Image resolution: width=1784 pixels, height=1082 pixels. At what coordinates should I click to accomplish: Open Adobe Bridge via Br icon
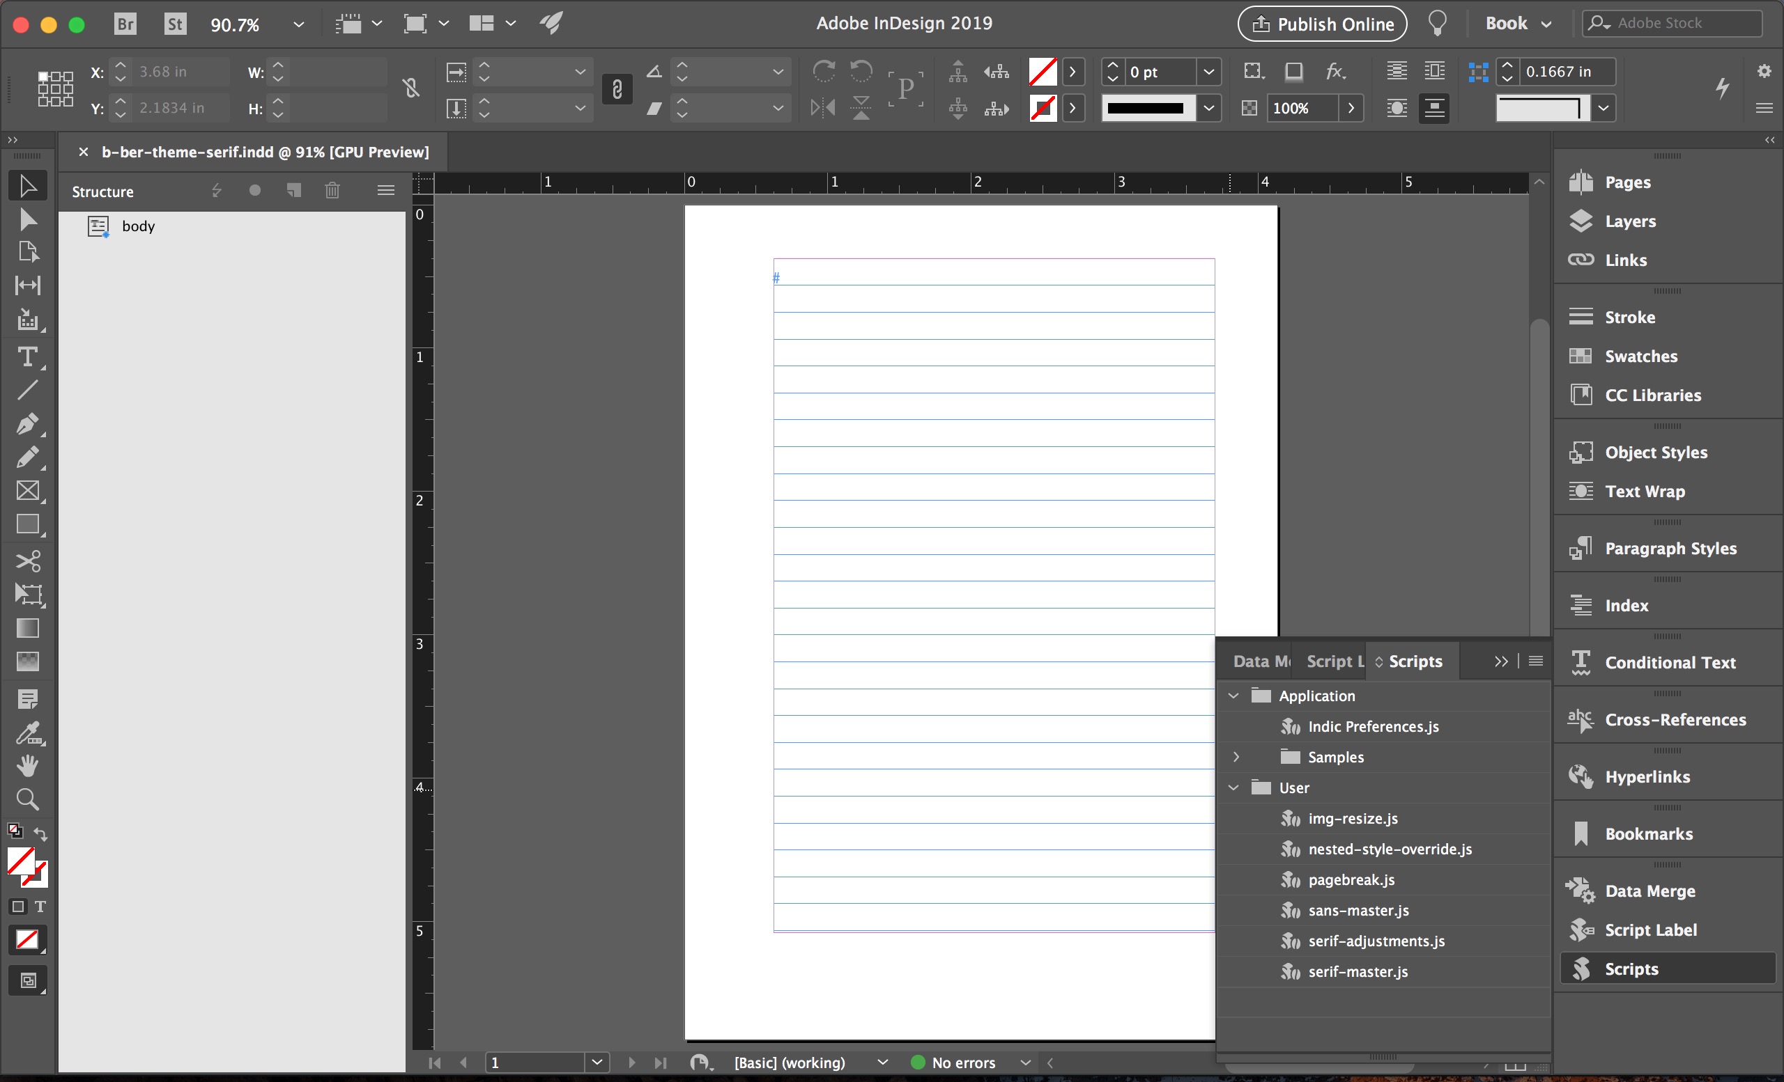(126, 24)
